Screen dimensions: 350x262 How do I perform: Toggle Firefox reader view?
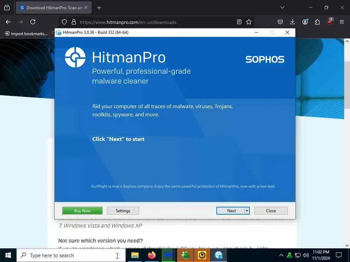coord(239,22)
